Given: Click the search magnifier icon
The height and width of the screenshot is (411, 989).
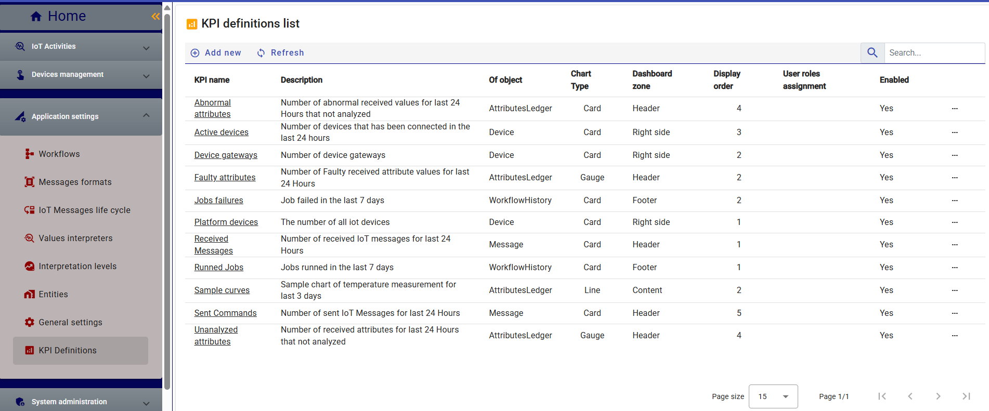Looking at the screenshot, I should 873,52.
